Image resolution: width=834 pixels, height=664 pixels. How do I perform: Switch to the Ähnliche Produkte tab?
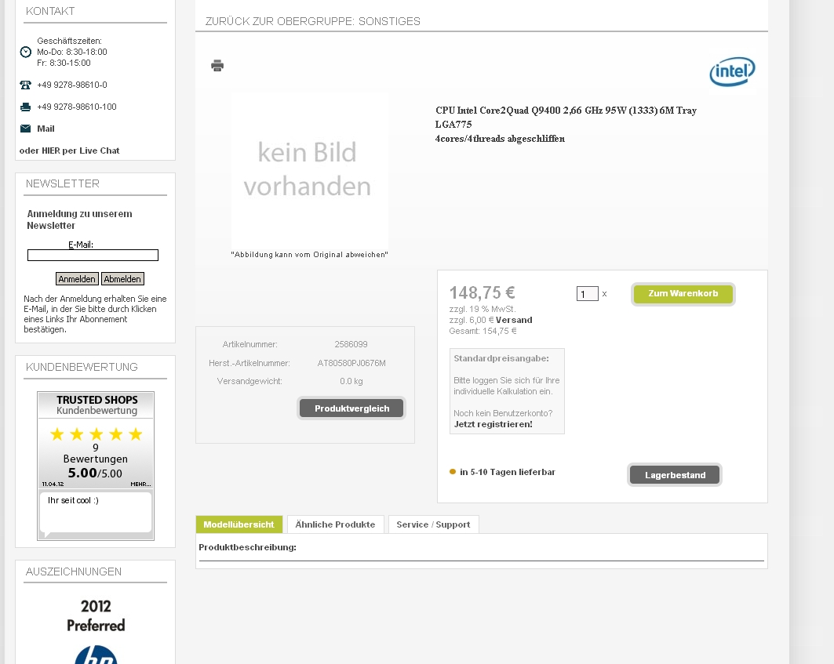click(x=335, y=524)
